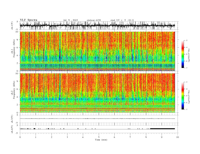Click the "8" kHz tick on ch.1 frequency axis
200x154 pixels.
18,40
